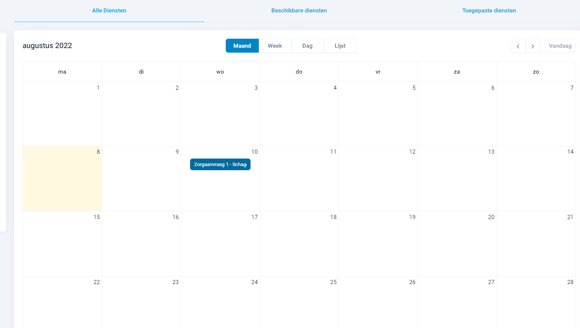The height and width of the screenshot is (328, 580).
Task: Open the Beschikbare diensten tab
Action: click(299, 11)
